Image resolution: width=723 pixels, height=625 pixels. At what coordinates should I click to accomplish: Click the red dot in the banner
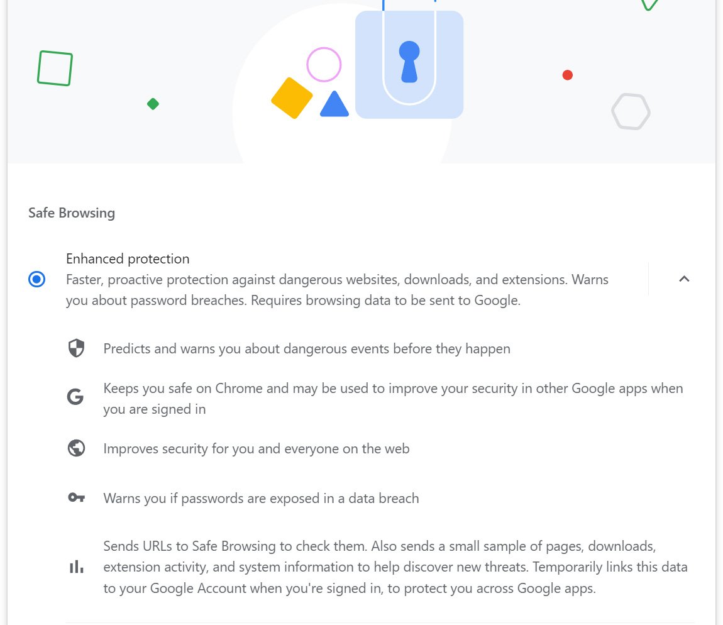coord(567,75)
